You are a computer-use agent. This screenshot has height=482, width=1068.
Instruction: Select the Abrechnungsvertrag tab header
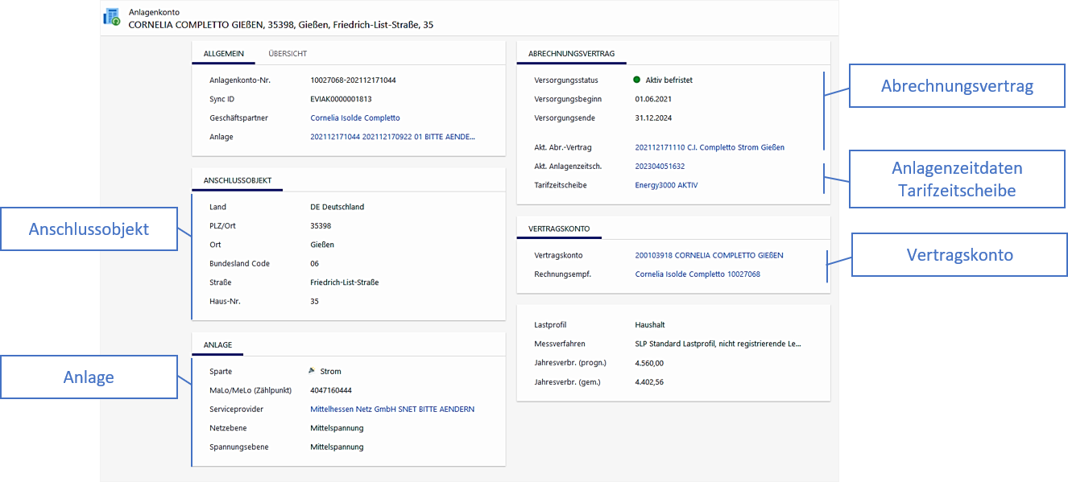[571, 54]
